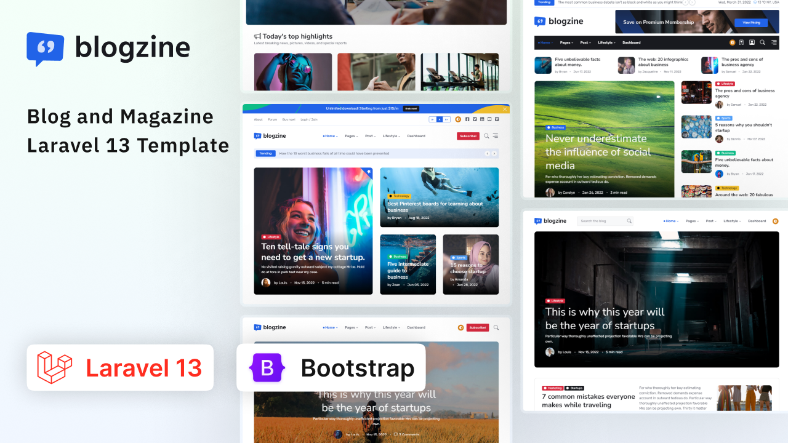This screenshot has width=788, height=443.
Task: Click search icon in wheat-field hero mockup navbar
Action: [496, 327]
